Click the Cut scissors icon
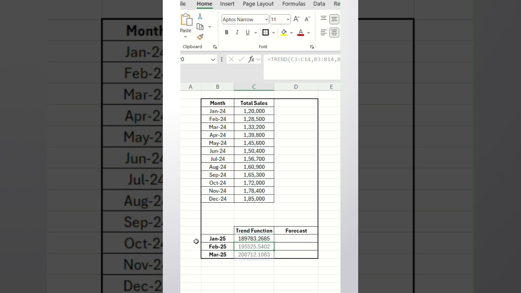521x293 pixels. (x=200, y=16)
